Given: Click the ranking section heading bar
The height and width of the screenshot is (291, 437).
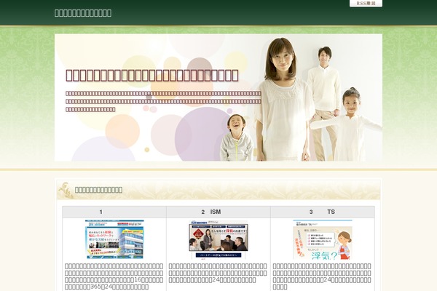Looking at the screenshot, I should [219, 190].
